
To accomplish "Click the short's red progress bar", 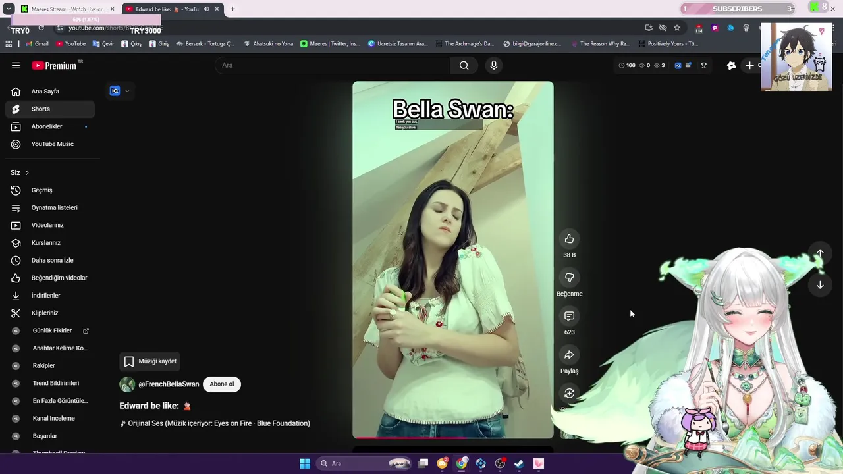I will 453,437.
